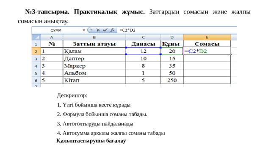Select column D header

(172, 37)
